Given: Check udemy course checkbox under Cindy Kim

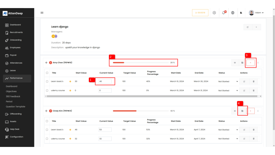Looking at the screenshot, I should (47, 139).
